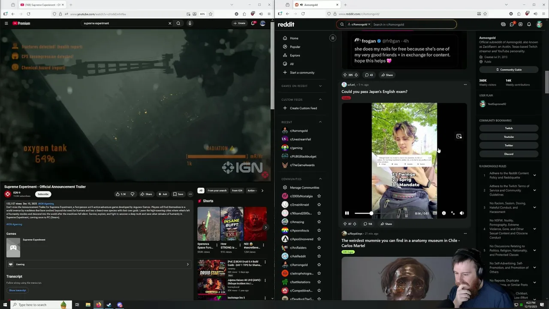
Task: Favorite r/ArcRaiders with its star
Action: 319,248
